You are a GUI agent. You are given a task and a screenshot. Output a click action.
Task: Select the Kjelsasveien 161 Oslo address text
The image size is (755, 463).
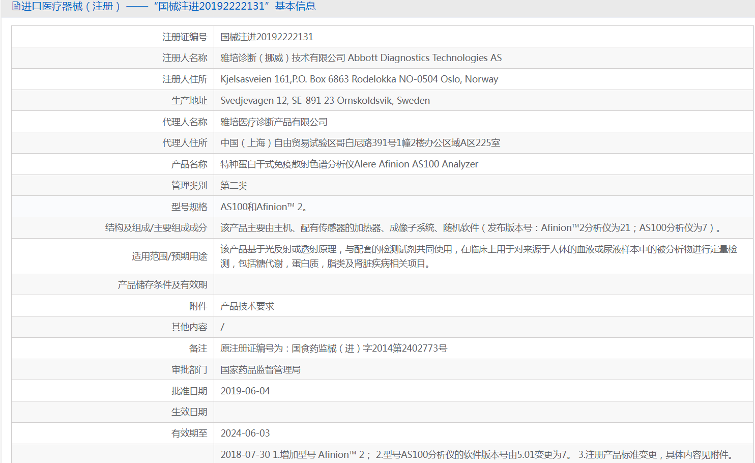359,79
